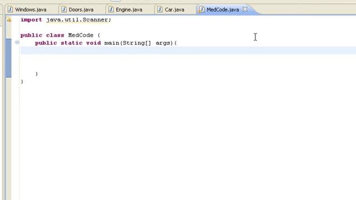Click the blue range indicator in margin
The width and height of the screenshot is (356, 200).
pyautogui.click(x=8, y=58)
